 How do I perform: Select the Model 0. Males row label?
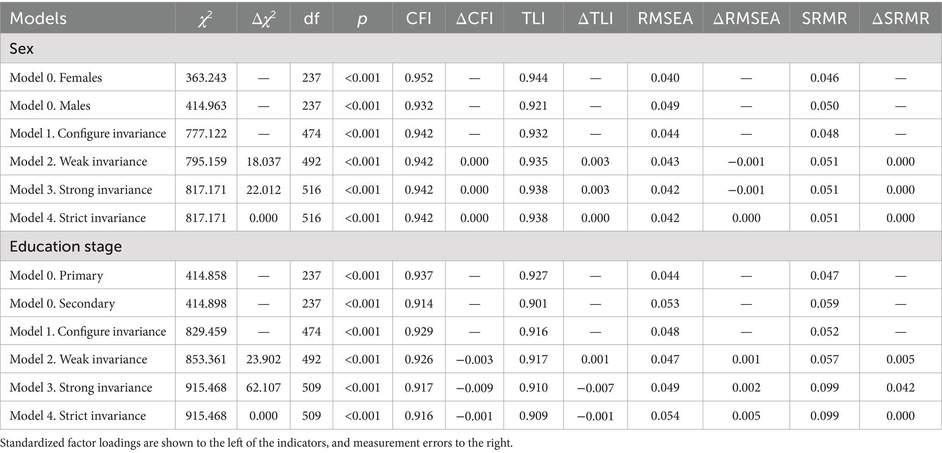[x=50, y=106]
